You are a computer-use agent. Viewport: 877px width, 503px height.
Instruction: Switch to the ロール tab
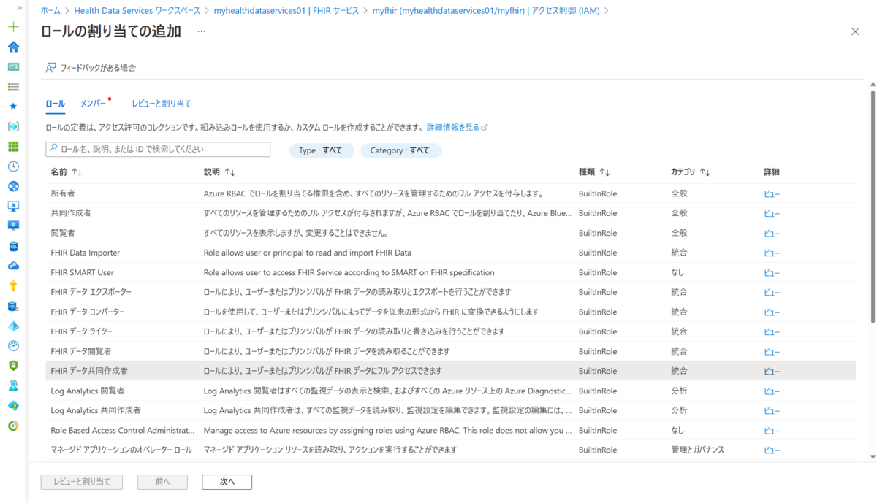click(56, 104)
